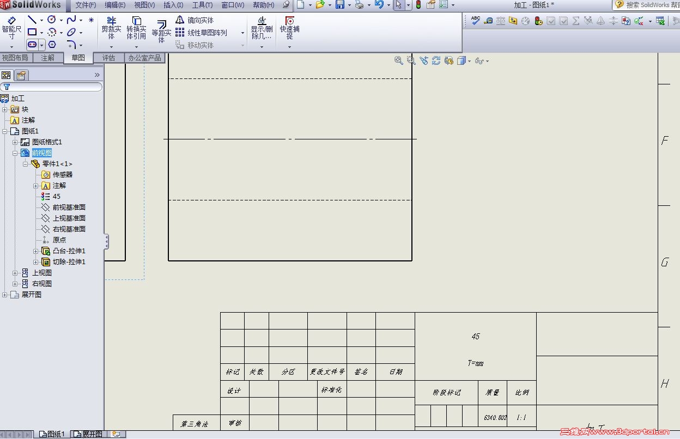680x439 pixels.
Task: Click the Zoom to Area icon
Action: pos(411,60)
